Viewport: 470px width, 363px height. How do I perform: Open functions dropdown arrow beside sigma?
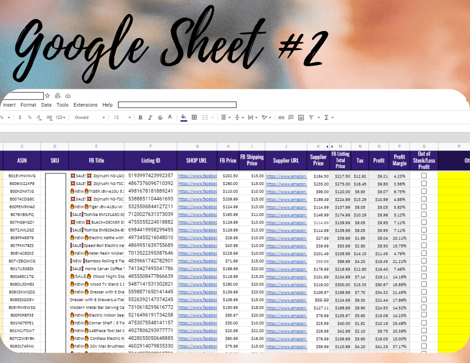click(332, 117)
